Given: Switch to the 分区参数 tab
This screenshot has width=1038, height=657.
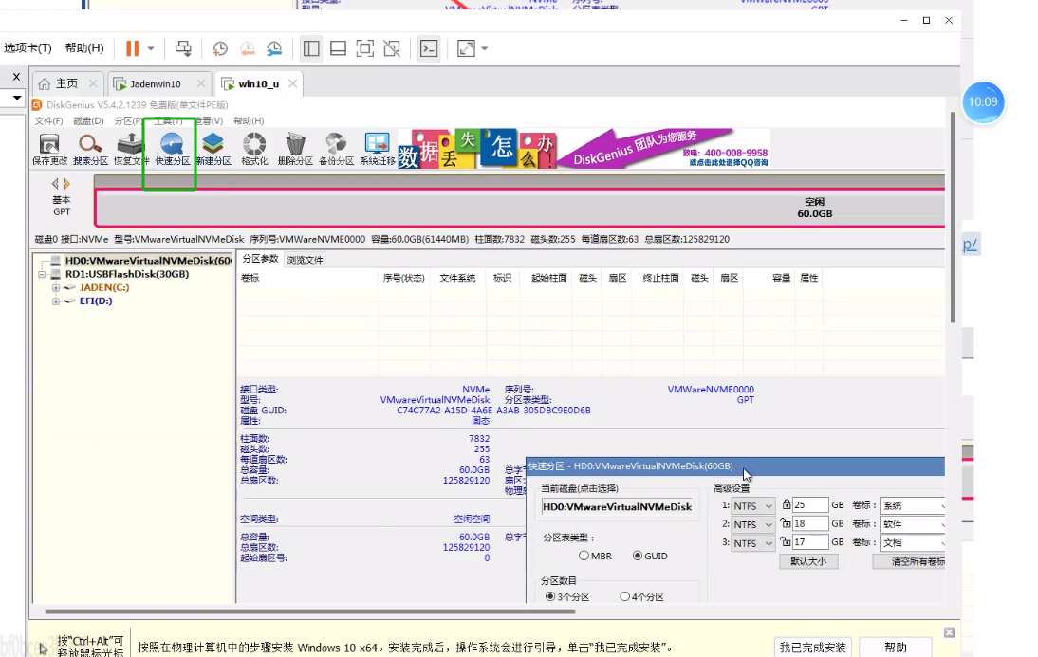Looking at the screenshot, I should coord(260,259).
